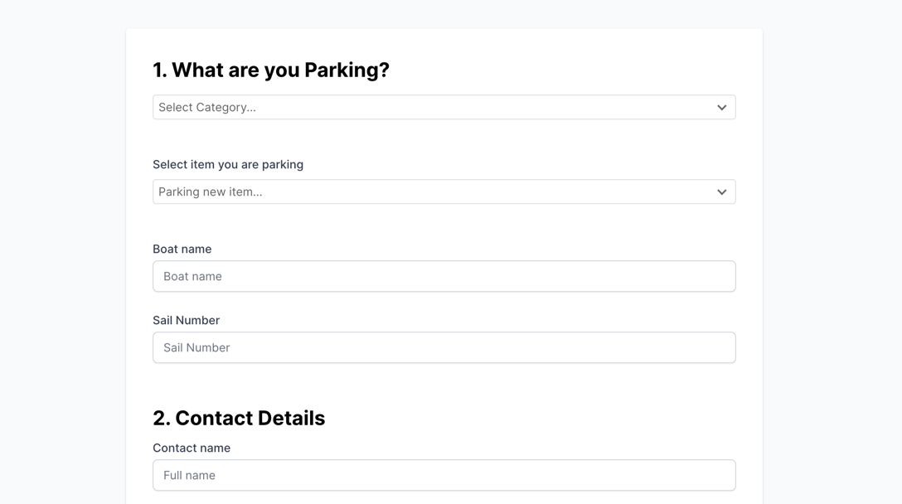Focus the Boat name text field
This screenshot has width=902, height=504.
[444, 276]
